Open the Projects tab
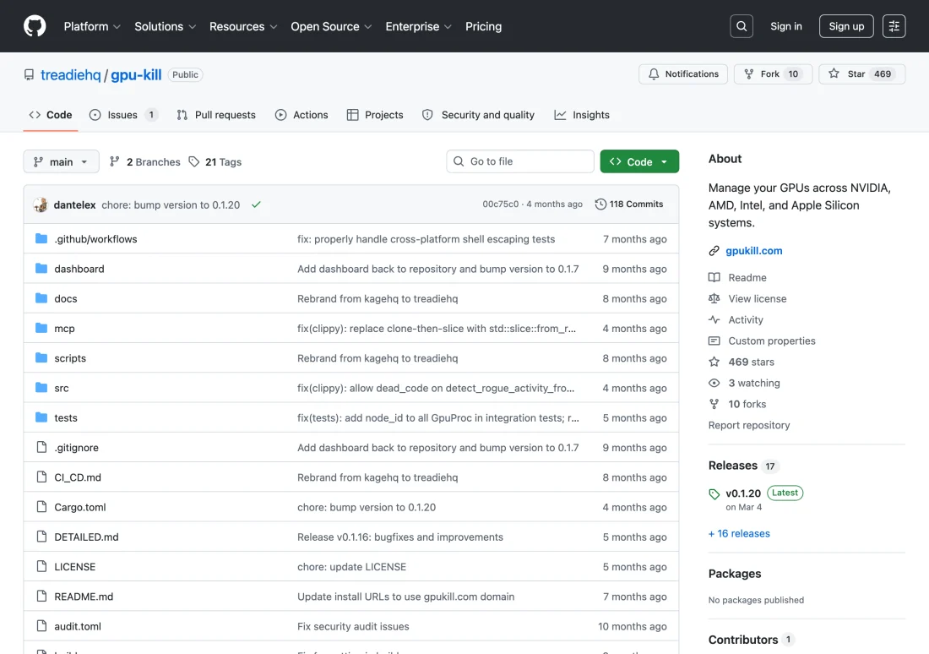The height and width of the screenshot is (654, 929). click(375, 115)
